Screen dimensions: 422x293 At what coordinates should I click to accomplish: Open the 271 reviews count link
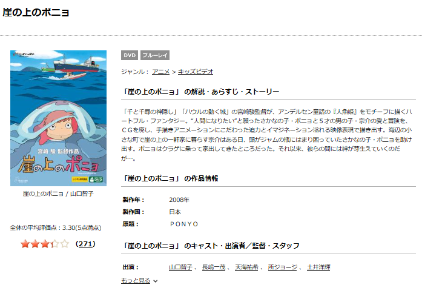coord(85,244)
